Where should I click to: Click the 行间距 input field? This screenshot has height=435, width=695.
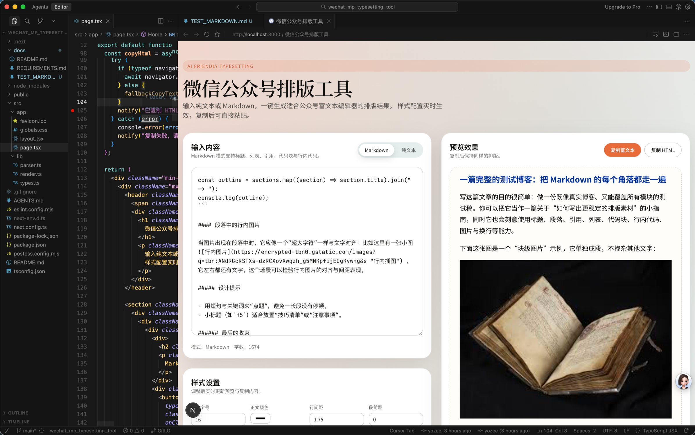point(336,419)
